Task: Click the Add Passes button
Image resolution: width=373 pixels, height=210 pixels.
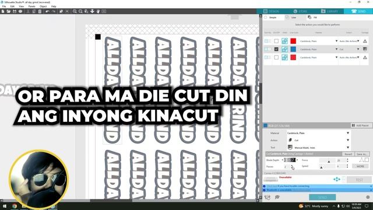Action: [x=360, y=125]
